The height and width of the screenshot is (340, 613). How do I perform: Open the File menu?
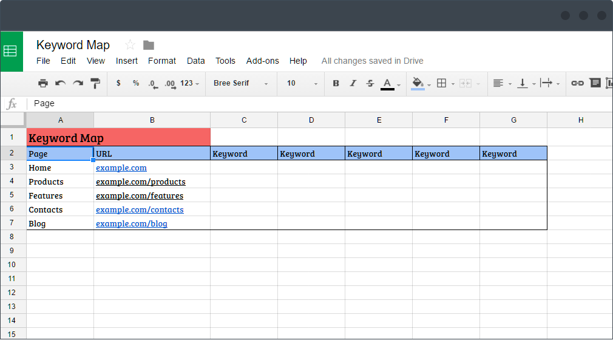(43, 61)
